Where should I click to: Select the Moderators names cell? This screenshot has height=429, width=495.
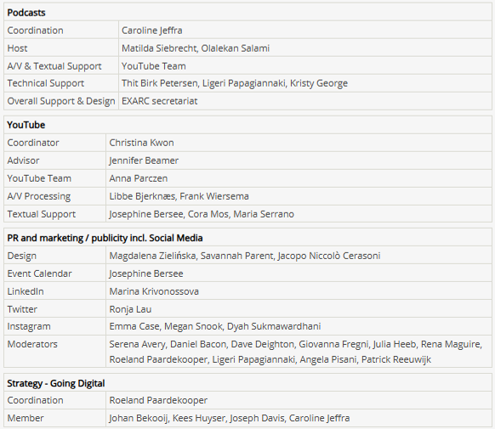tap(299, 352)
